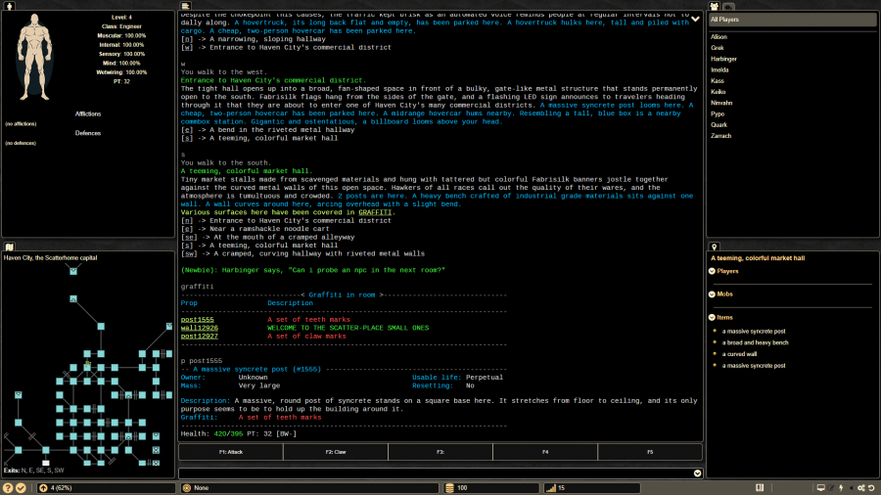Toggle the split-view columns icon
Image resolution: width=881 pixels, height=495 pixels.
760,488
